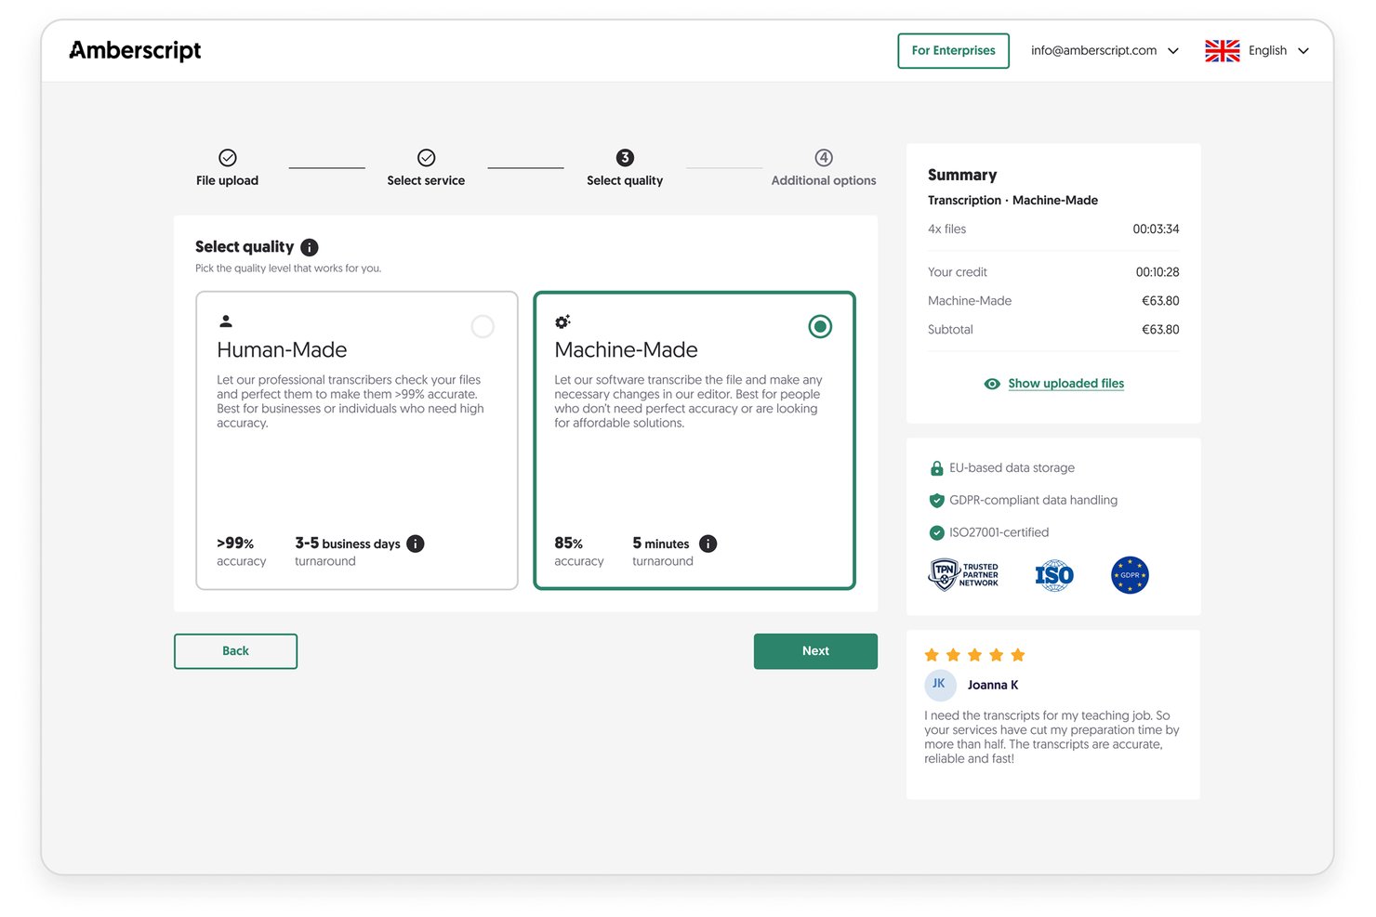Click 'Pick the quality level that works for you.'
The image size is (1376, 917).
(x=288, y=269)
